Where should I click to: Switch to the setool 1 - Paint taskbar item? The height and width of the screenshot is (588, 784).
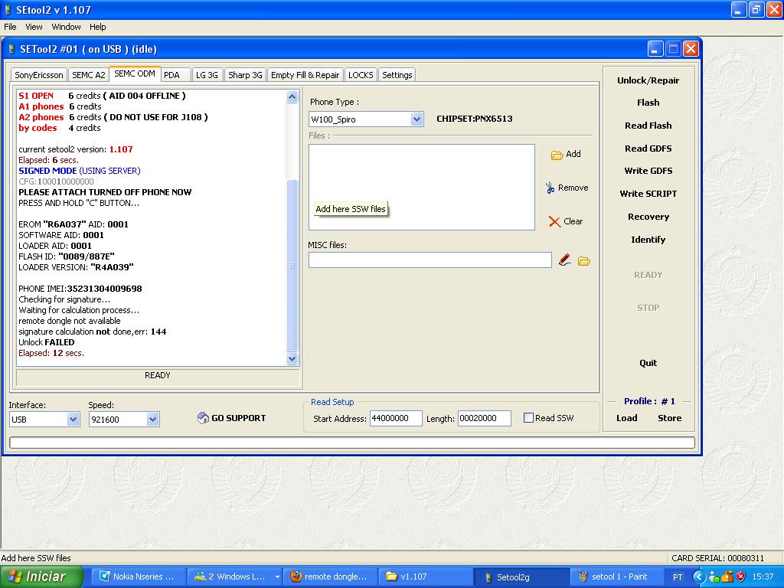(x=616, y=577)
